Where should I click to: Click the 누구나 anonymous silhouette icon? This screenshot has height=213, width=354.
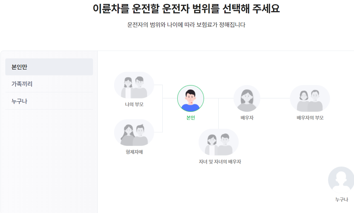[x=341, y=180]
